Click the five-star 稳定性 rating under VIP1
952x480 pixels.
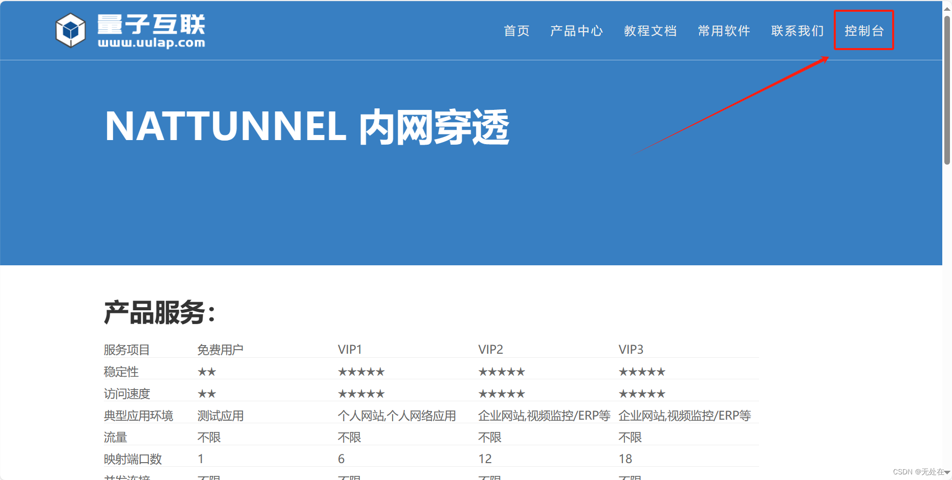tap(361, 372)
